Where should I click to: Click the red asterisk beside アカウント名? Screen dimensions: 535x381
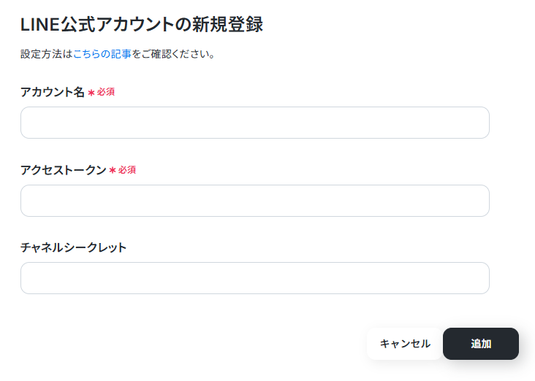click(x=91, y=93)
